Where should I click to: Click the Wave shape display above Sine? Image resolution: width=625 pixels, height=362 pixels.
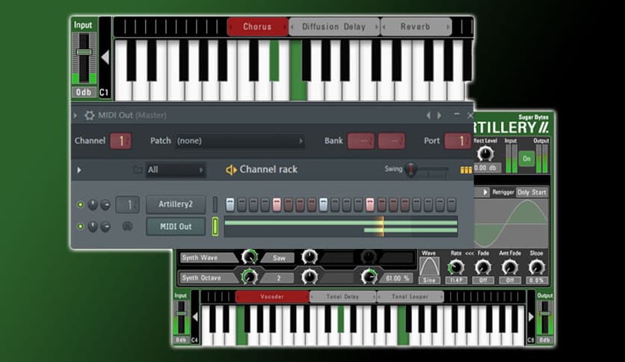[x=429, y=267]
